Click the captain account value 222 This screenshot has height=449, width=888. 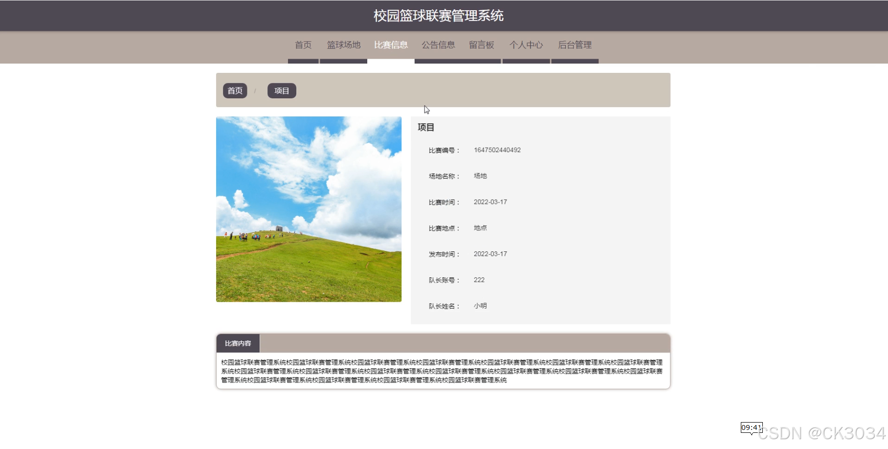479,280
